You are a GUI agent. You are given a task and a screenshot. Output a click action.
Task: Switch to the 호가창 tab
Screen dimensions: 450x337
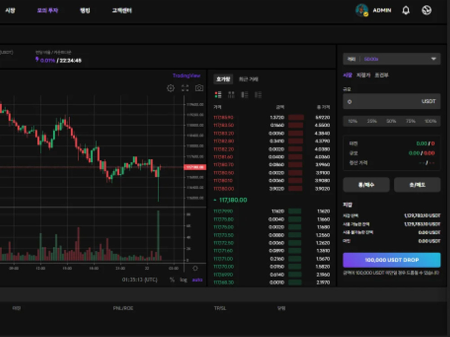pos(223,79)
